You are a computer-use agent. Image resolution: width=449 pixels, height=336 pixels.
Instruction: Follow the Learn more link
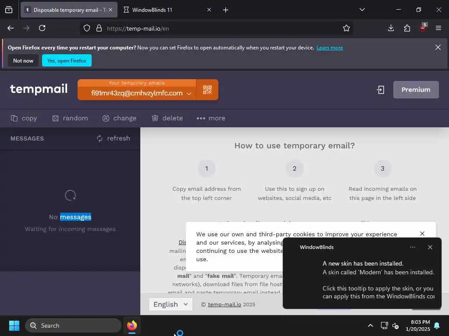[x=330, y=48]
